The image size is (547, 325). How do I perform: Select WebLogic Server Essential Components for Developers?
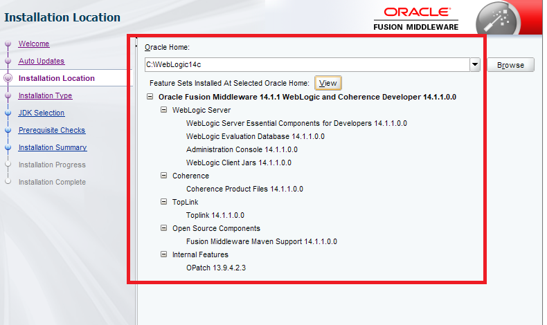pos(296,123)
